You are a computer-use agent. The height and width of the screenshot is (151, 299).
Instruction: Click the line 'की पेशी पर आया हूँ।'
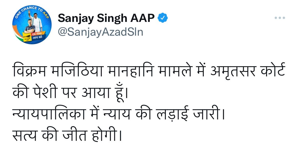tap(70, 93)
